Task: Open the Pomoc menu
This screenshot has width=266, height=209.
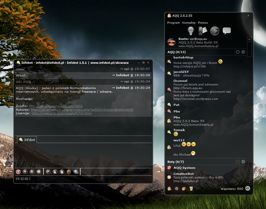Action: click(x=203, y=23)
